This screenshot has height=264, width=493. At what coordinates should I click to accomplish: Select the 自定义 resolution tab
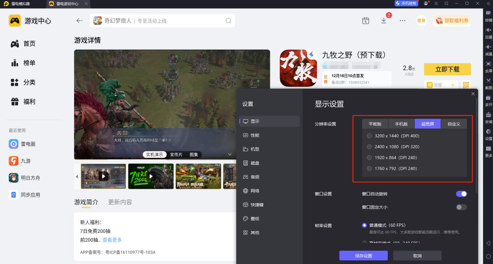click(454, 124)
